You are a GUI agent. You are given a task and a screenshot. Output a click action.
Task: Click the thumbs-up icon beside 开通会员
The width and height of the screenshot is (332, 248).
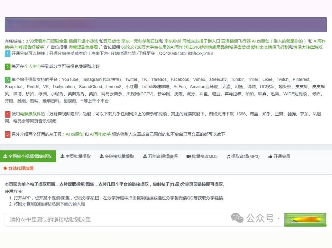pyautogui.click(x=270, y=156)
